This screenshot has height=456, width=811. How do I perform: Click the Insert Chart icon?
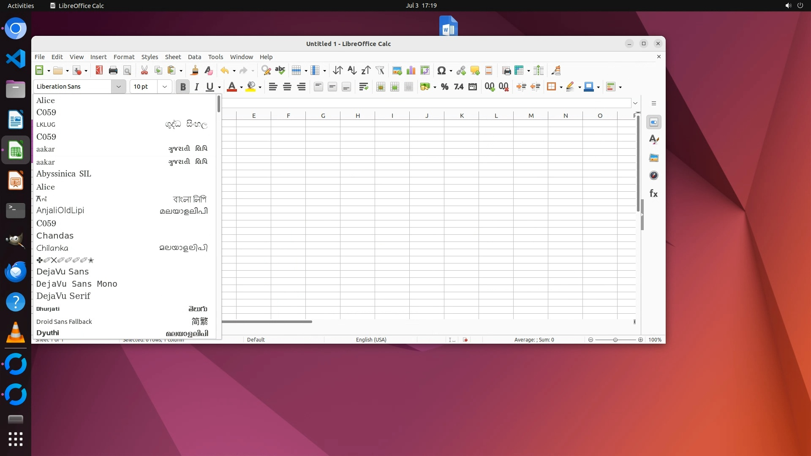(x=411, y=71)
